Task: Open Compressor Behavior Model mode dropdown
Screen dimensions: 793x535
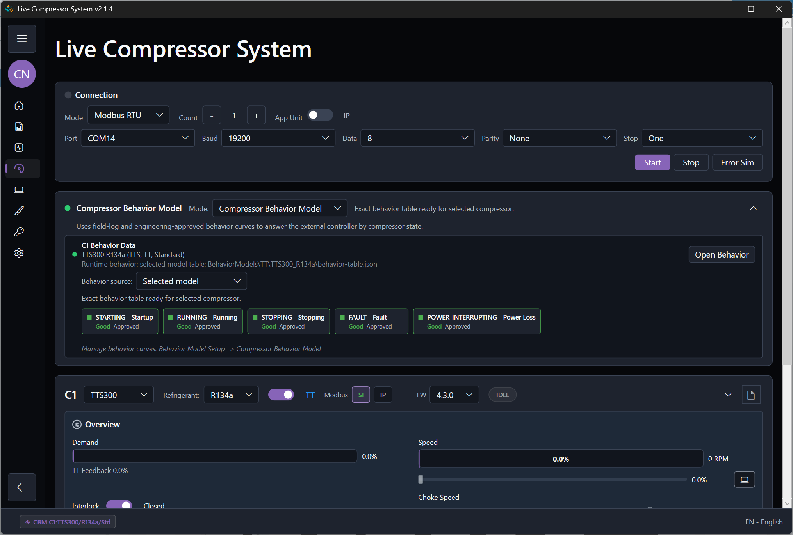Action: 280,208
